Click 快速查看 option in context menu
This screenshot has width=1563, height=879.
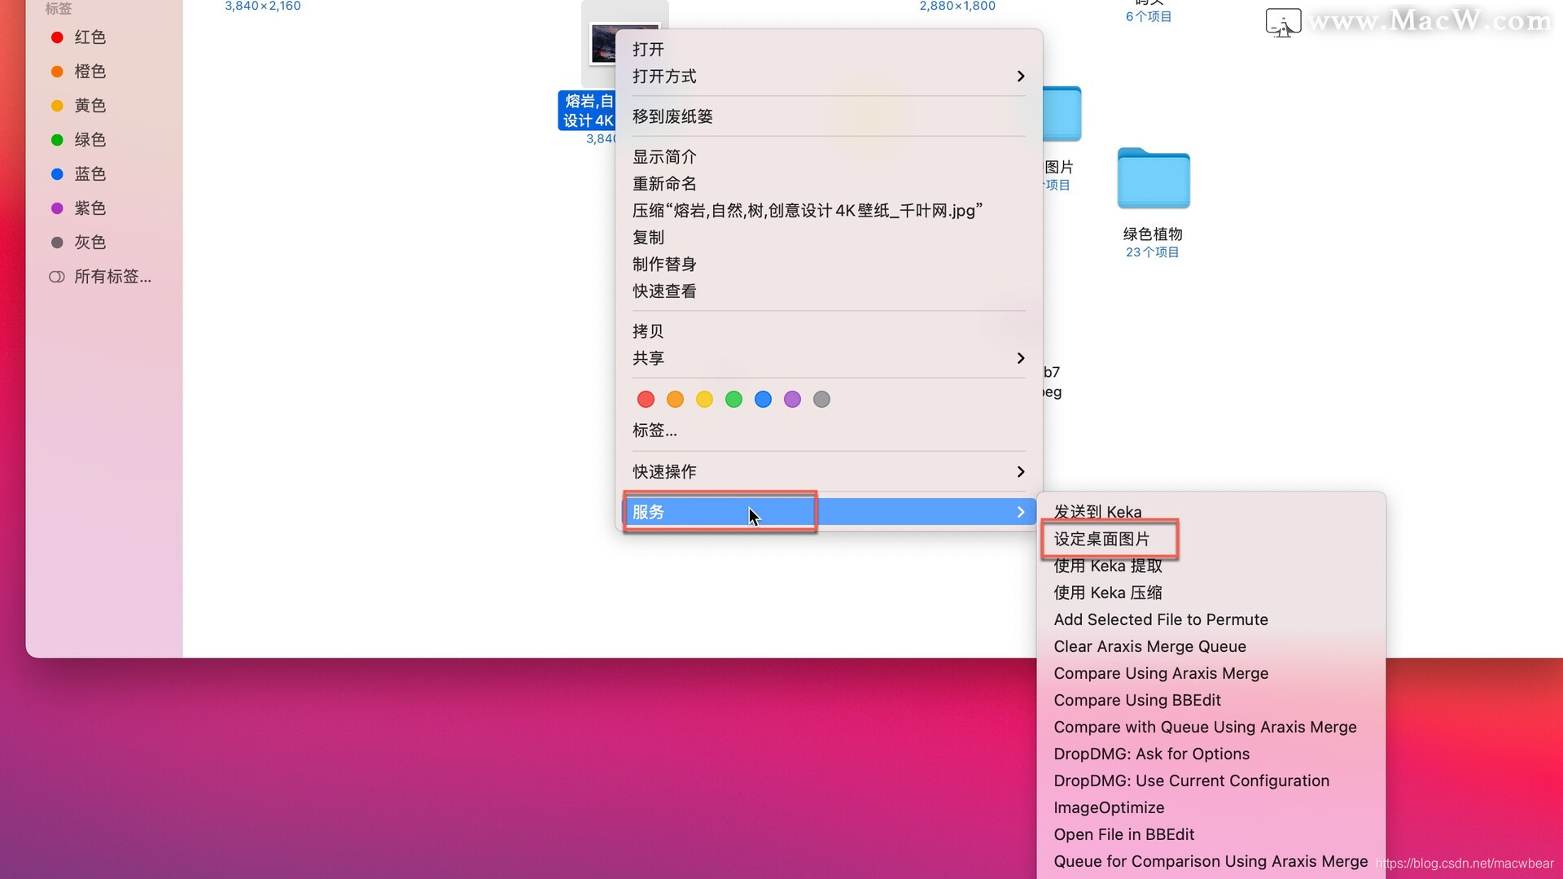[x=664, y=290]
